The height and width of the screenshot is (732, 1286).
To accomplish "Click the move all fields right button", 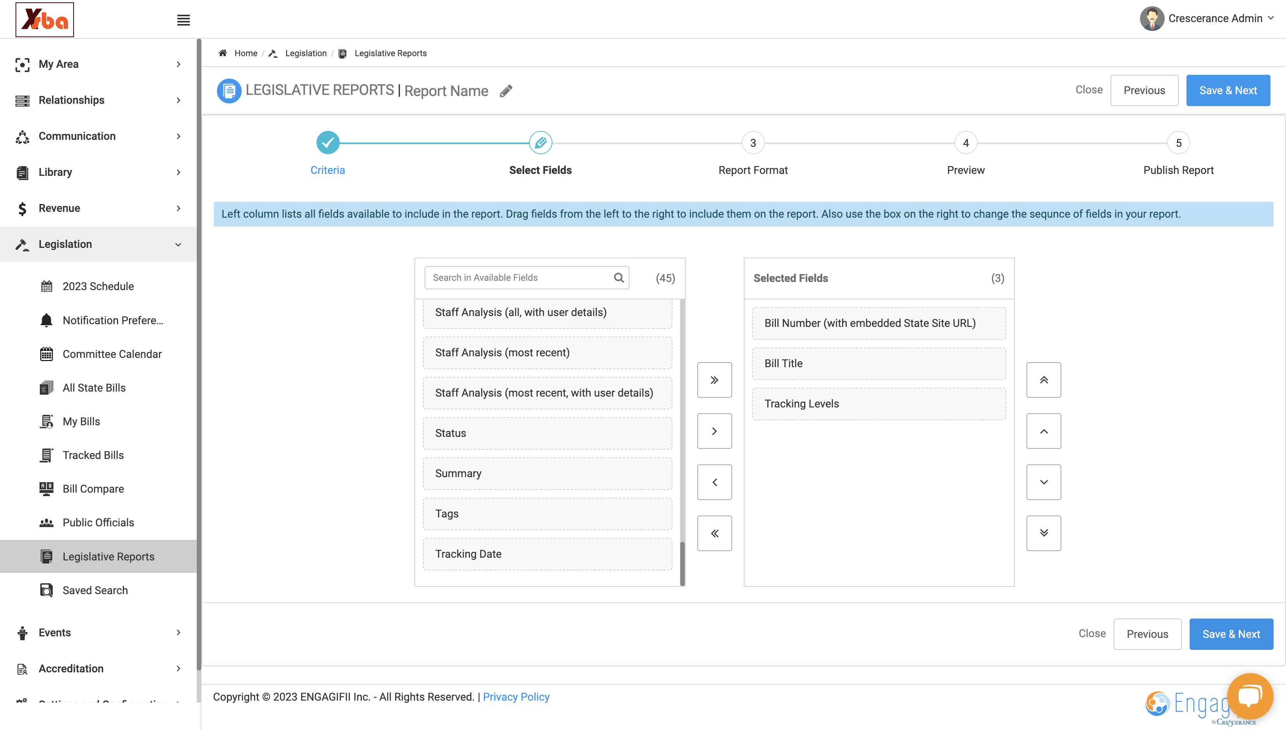I will click(714, 380).
